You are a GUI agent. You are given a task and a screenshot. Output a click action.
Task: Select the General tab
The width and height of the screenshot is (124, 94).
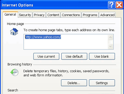click(x=10, y=15)
